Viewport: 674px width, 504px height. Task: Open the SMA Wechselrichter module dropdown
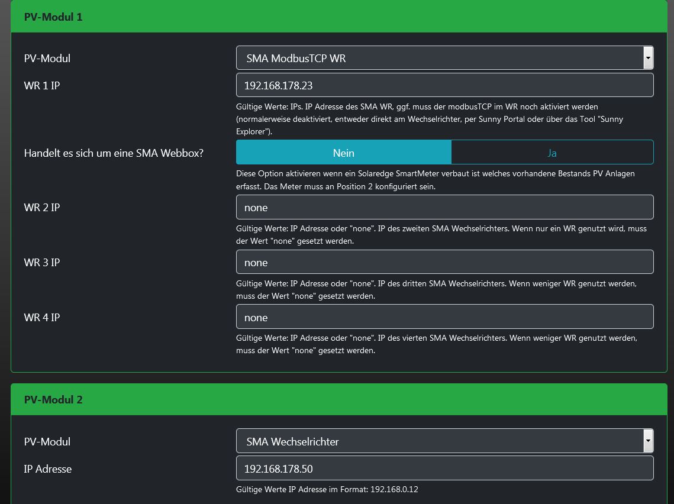[x=439, y=441]
